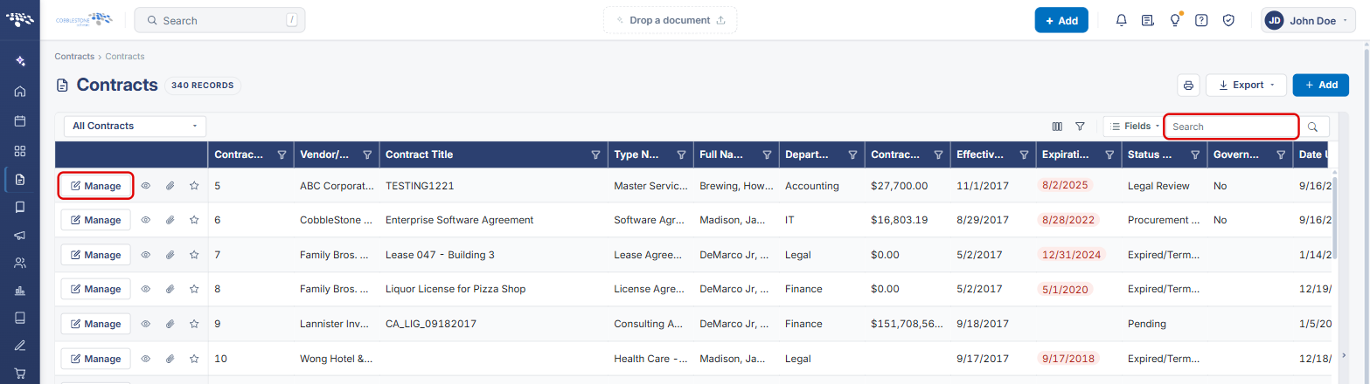The image size is (1370, 384).
Task: Click the magnifier search button in the grid toolbar
Action: point(1312,127)
